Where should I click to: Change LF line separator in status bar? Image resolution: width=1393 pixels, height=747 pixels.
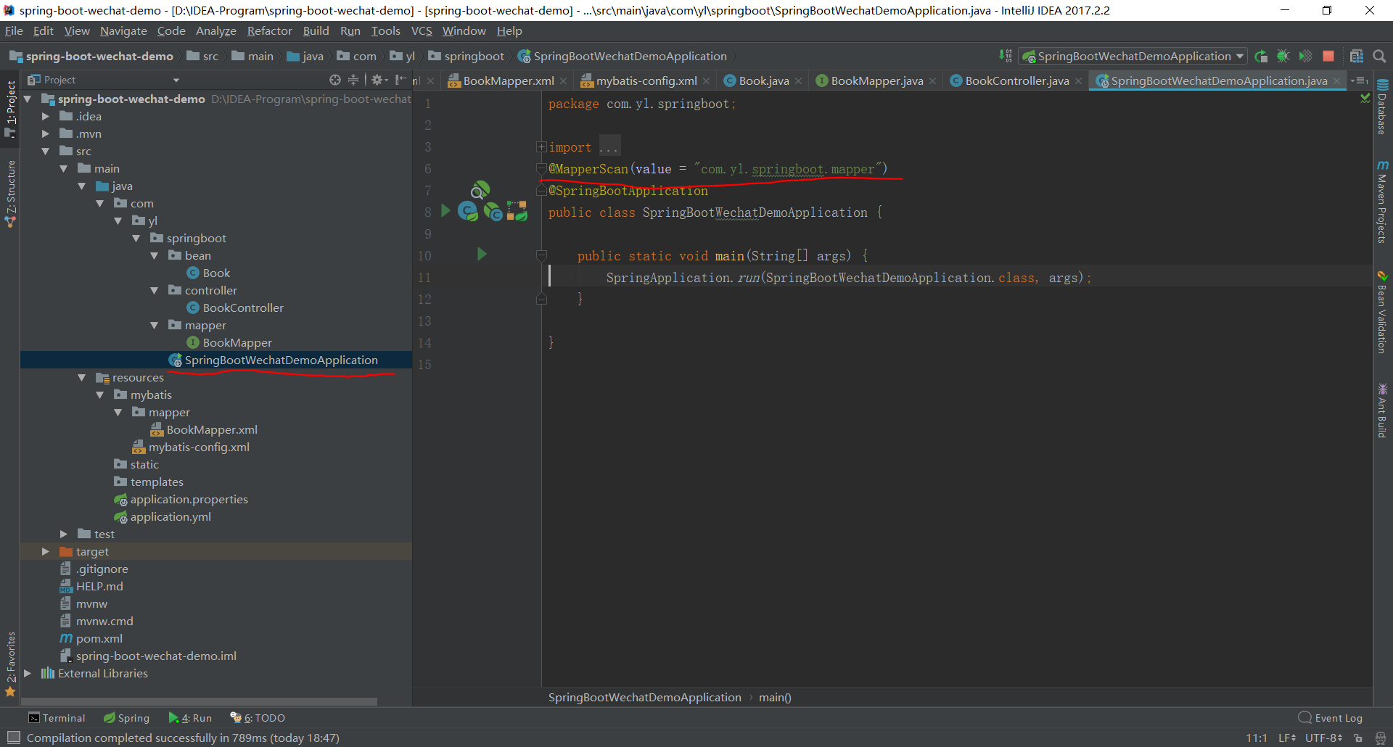coord(1287,738)
